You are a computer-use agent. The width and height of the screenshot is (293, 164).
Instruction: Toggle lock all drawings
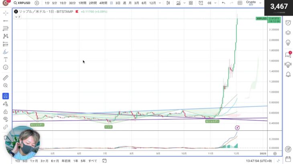point(6,112)
